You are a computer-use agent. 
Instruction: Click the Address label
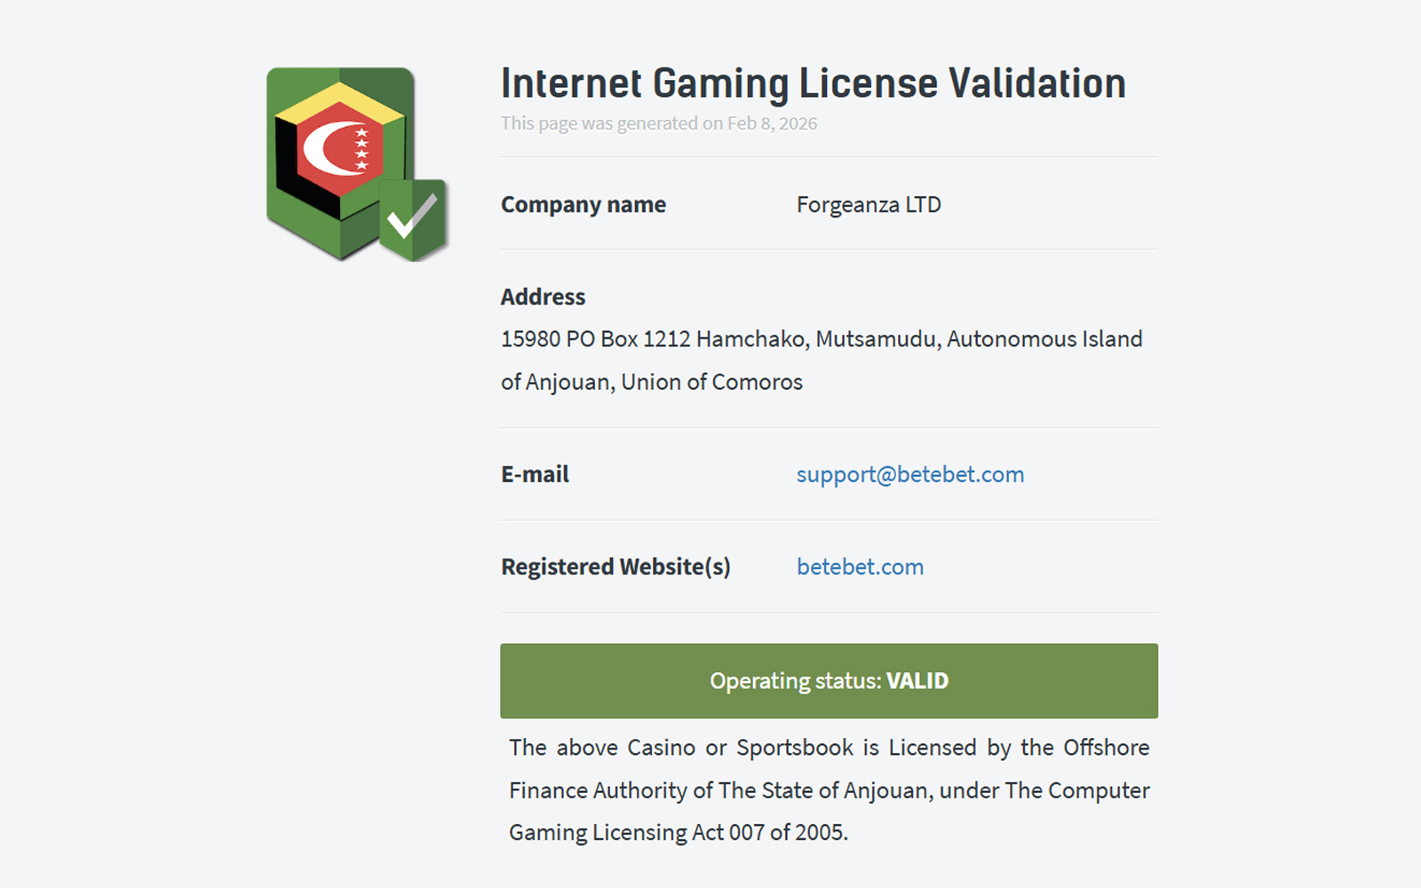click(x=543, y=297)
